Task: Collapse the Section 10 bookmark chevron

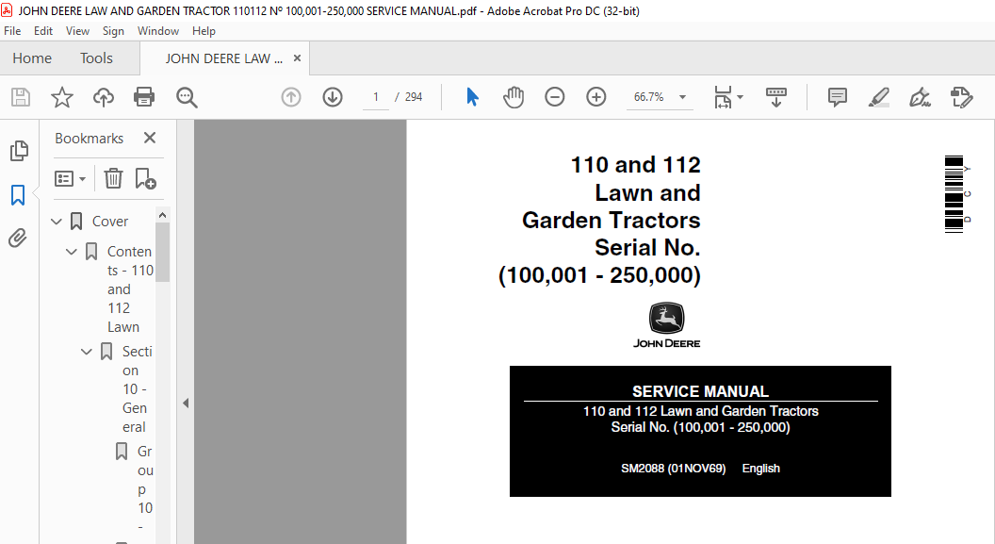Action: 87,351
